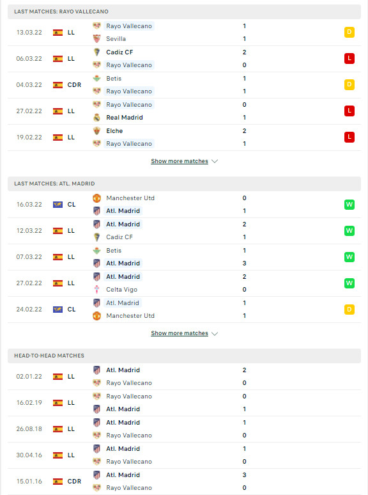Image resolution: width=368 pixels, height=495 pixels.
Task: Open the 02.01.22 head-to-head match row
Action: [184, 377]
